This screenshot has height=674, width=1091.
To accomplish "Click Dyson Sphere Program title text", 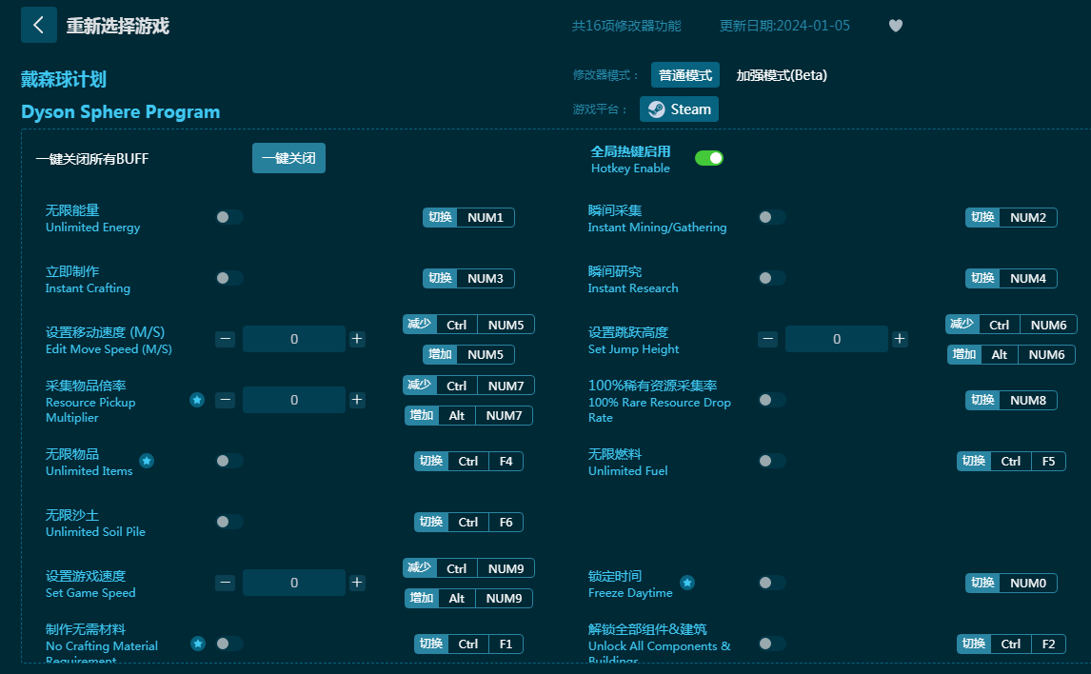I will [x=120, y=112].
